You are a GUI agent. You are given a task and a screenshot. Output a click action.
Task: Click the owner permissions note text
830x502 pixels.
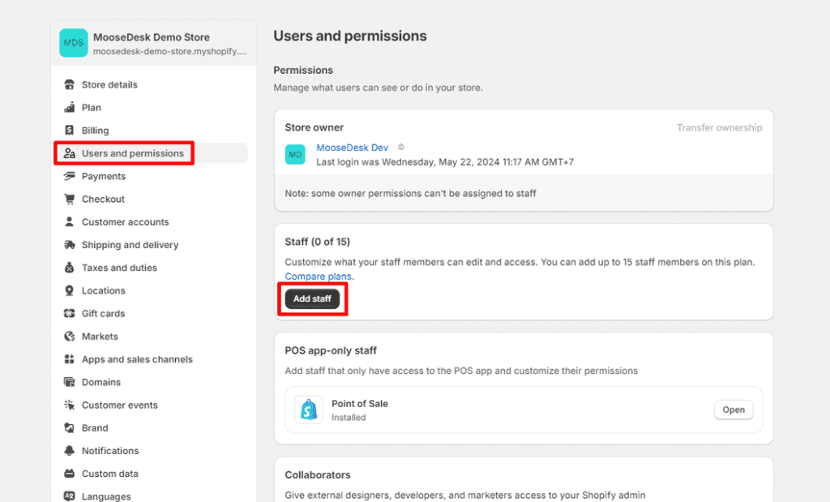(x=411, y=193)
